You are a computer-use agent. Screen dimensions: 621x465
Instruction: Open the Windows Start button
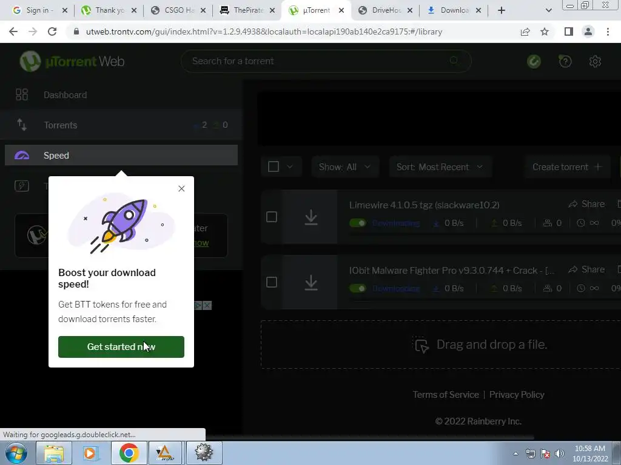pyautogui.click(x=16, y=453)
